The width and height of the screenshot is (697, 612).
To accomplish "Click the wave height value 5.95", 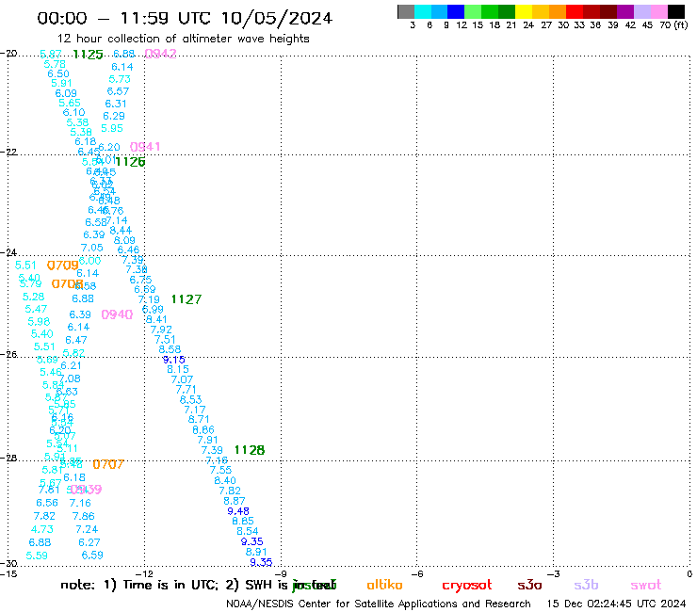I will tap(111, 128).
